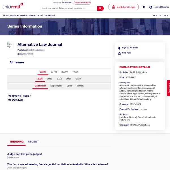The image size is (170, 170).
Task: Click the RSS feed icon
Action: click(119, 53)
